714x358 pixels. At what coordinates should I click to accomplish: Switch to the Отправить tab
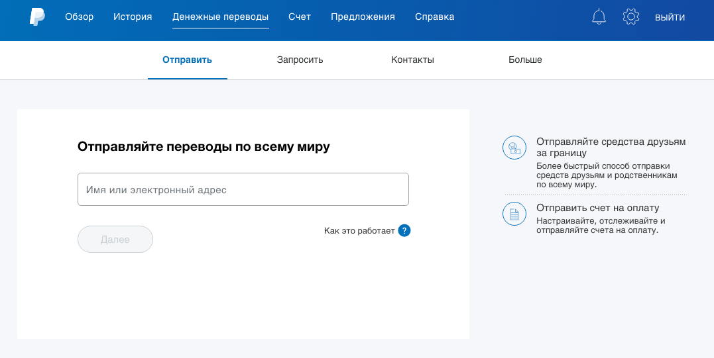[187, 60]
